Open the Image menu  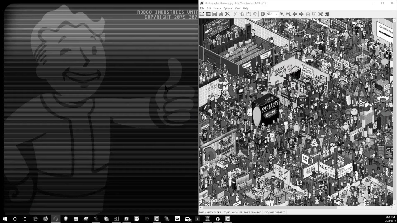click(x=217, y=8)
